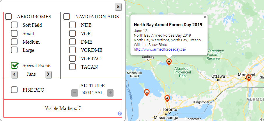Click the airplane marker above Toronto
The height and width of the screenshot is (121, 264).
click(167, 98)
